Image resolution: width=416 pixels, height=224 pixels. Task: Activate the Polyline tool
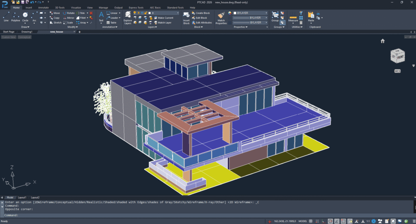pos(15,16)
